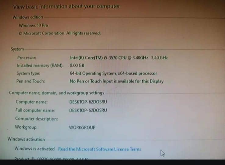Click the Processor label
This screenshot has width=225, height=165.
pyautogui.click(x=27, y=58)
